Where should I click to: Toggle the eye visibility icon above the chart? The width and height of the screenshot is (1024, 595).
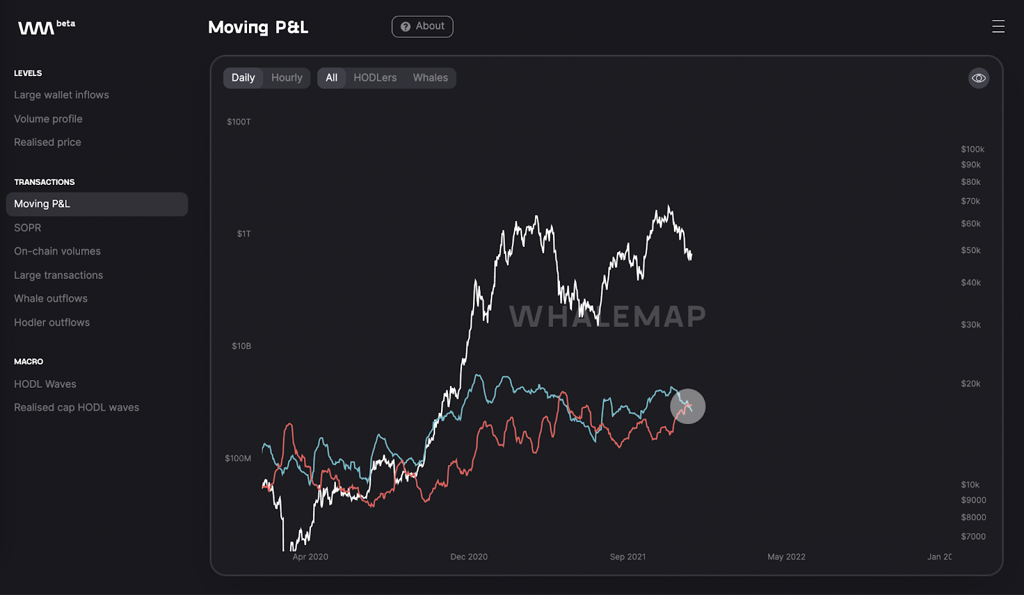(x=978, y=77)
